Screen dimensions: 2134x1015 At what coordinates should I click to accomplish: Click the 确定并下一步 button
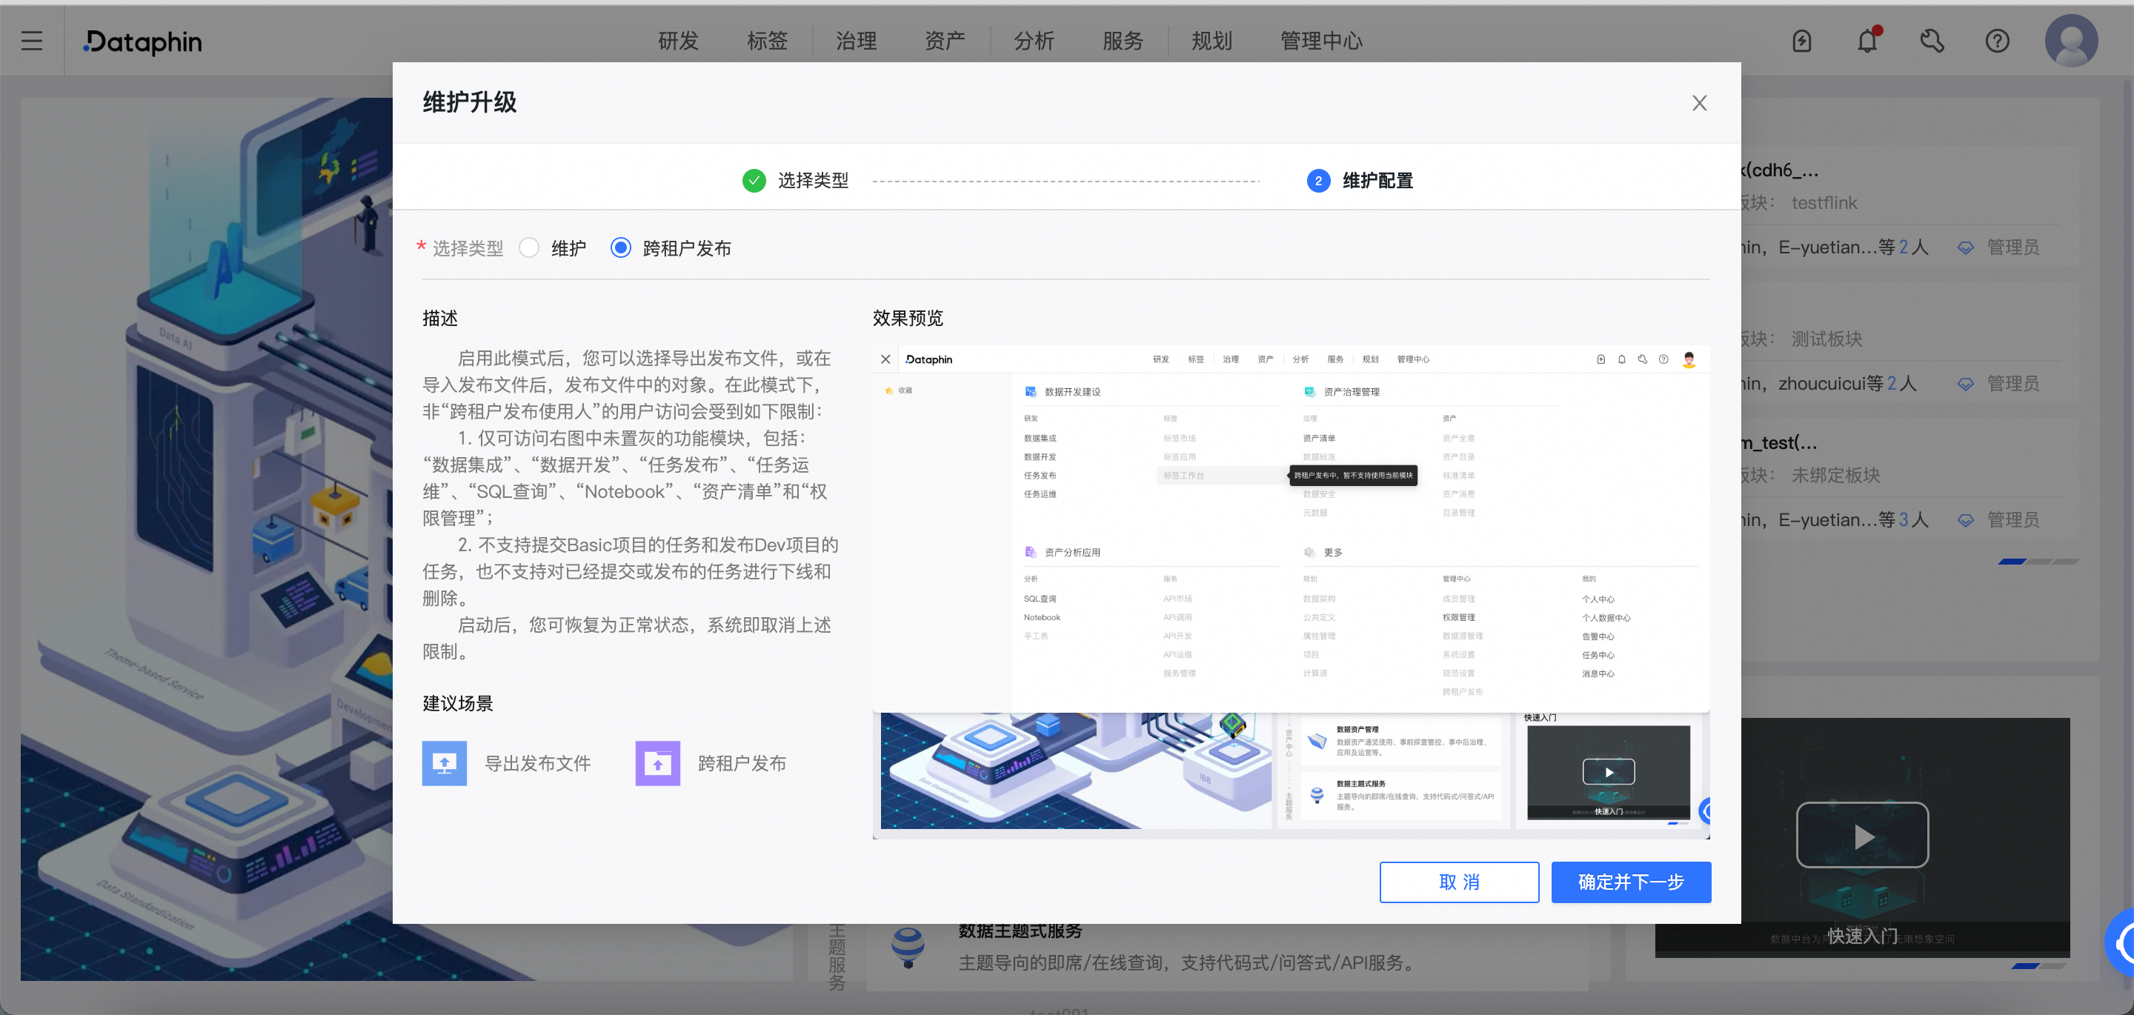point(1630,882)
